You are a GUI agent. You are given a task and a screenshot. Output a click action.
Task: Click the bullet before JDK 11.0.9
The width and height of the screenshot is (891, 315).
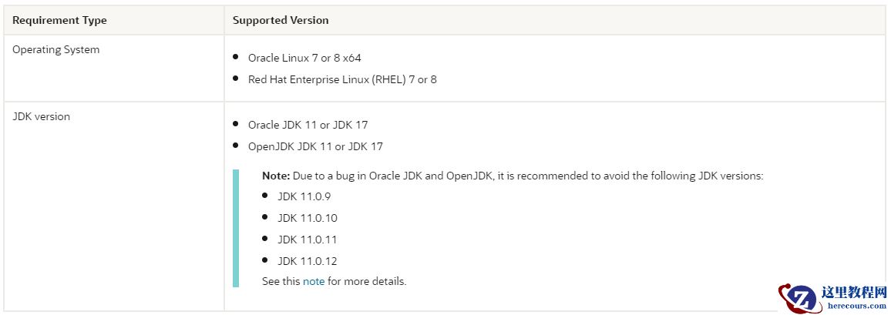pyautogui.click(x=265, y=196)
